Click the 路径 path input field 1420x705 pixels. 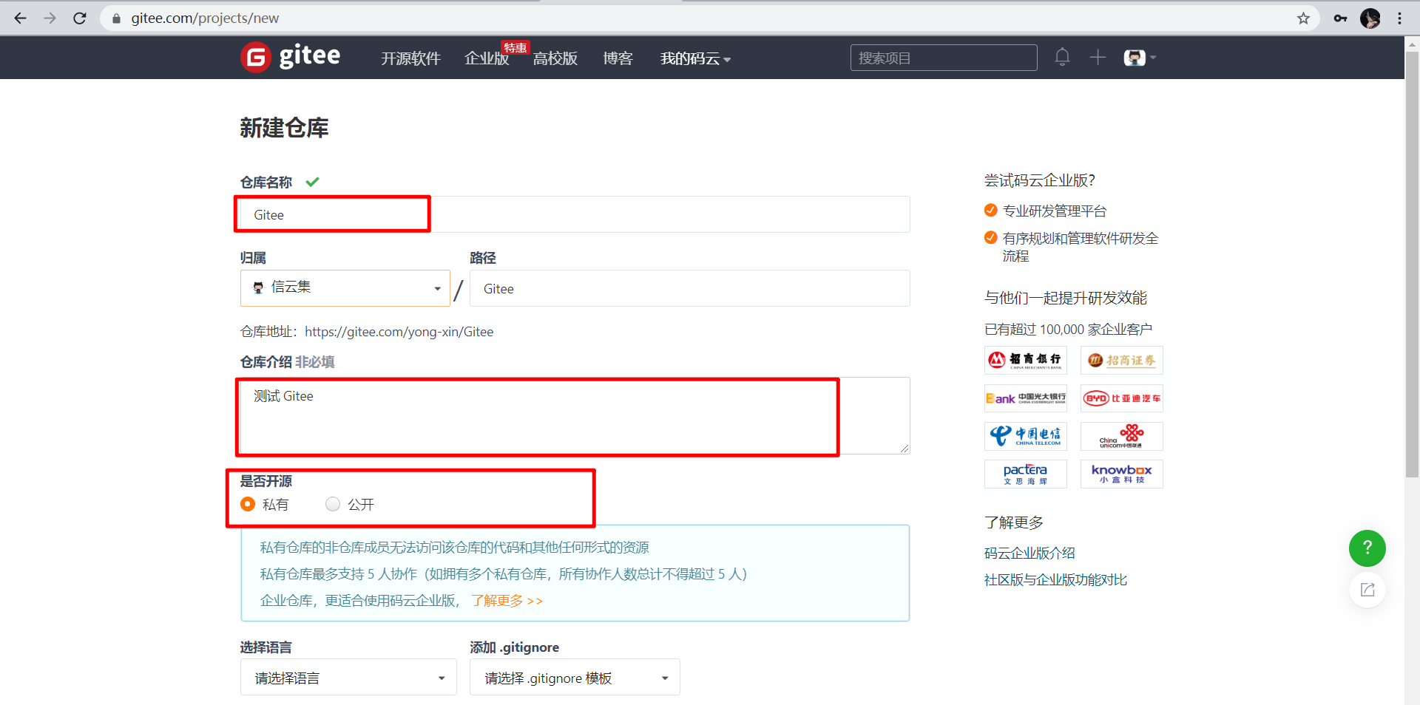[689, 288]
